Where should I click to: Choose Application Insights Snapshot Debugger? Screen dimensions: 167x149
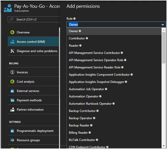(x=114, y=82)
